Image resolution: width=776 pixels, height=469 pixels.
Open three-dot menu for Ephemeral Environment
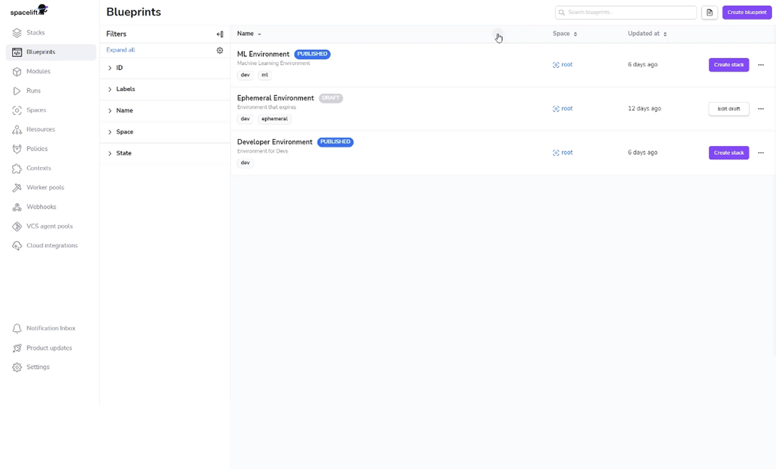[x=760, y=109]
